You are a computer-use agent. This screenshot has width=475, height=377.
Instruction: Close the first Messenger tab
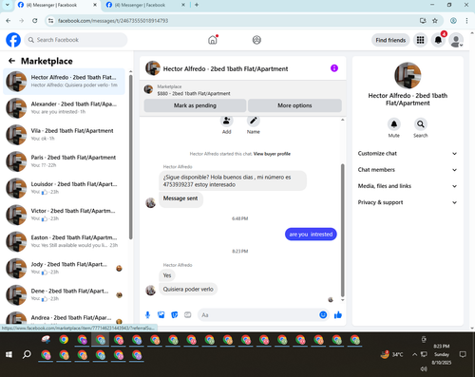tap(95, 5)
